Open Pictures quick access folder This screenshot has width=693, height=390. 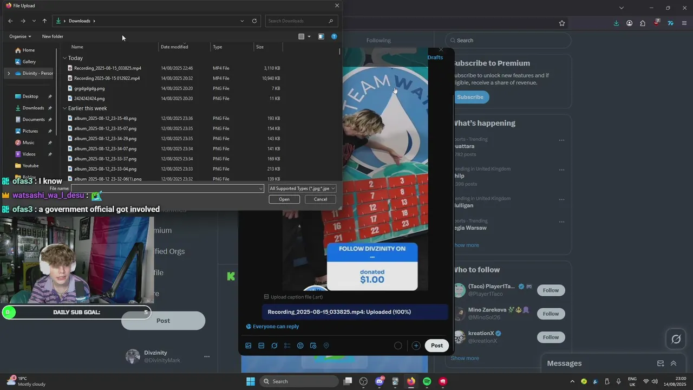point(30,131)
